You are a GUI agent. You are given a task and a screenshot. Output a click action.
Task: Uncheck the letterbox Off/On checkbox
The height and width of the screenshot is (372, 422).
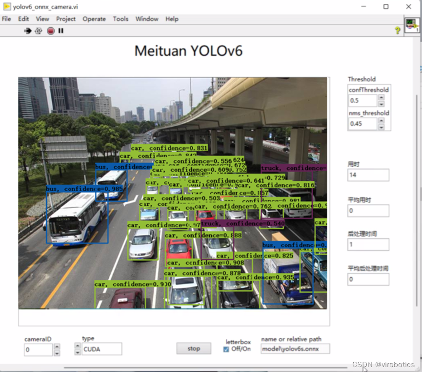click(x=226, y=349)
